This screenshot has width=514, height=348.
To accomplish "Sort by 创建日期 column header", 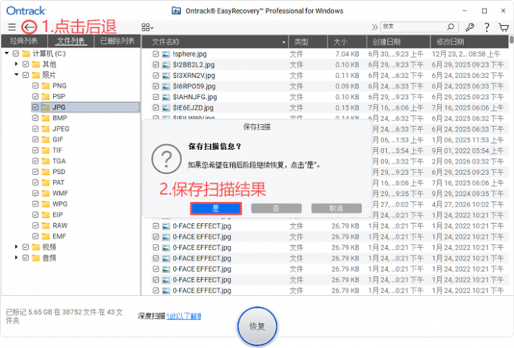I will point(398,42).
